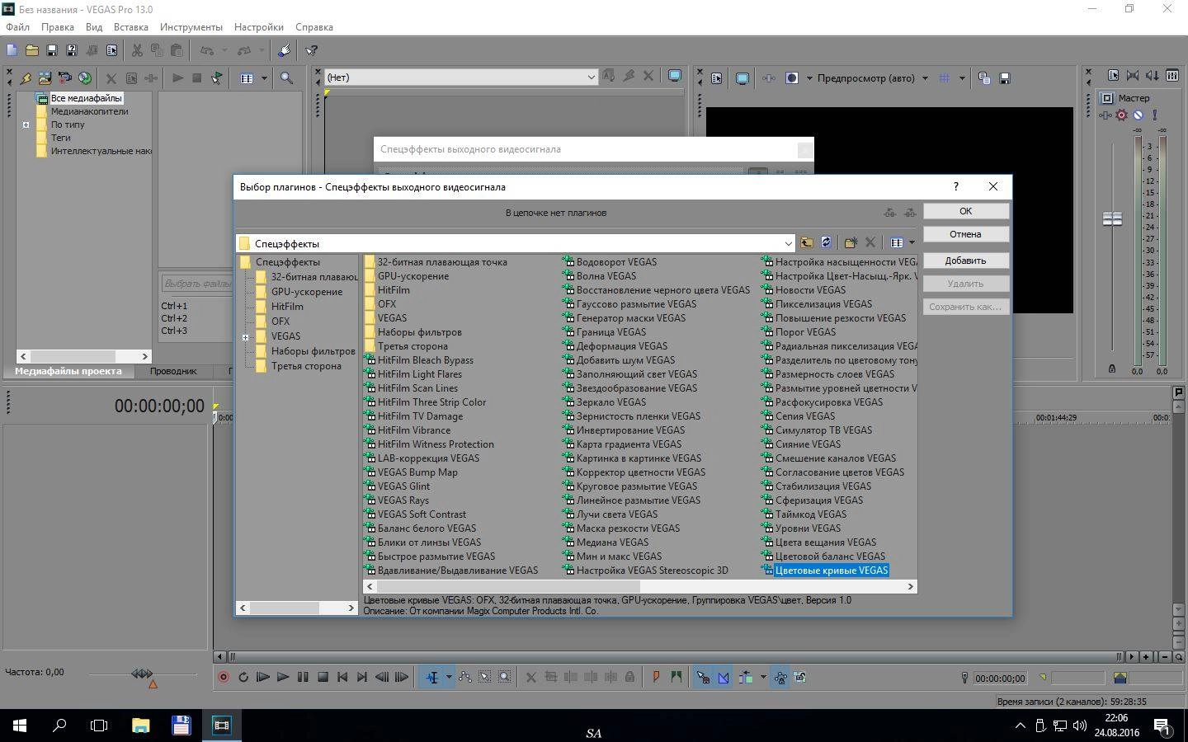Screen dimensions: 1188x742
Task: Click the Loop playback icon
Action: 243,677
